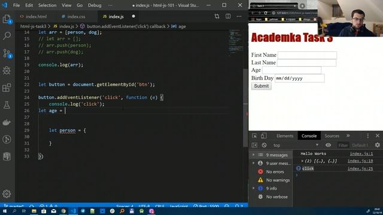Create live expression eye icon
The height and width of the screenshot is (215, 383).
point(328,145)
